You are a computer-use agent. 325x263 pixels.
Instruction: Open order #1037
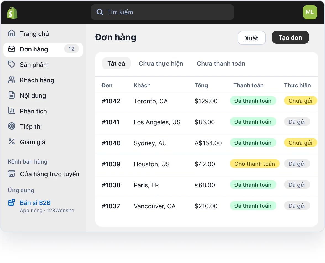coord(111,206)
